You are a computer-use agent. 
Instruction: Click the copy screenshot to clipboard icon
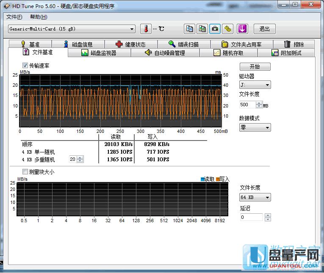click(x=202, y=29)
